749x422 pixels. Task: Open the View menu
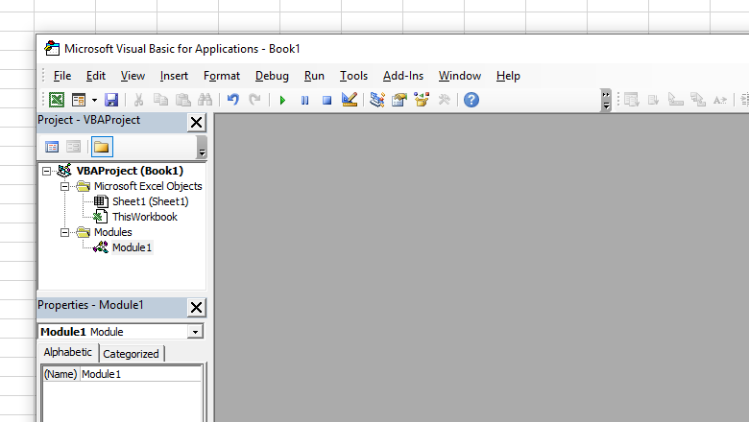click(133, 76)
